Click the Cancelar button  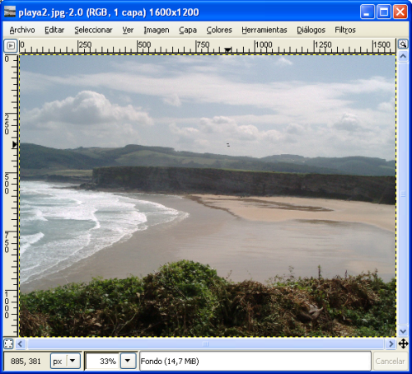pos(390,361)
